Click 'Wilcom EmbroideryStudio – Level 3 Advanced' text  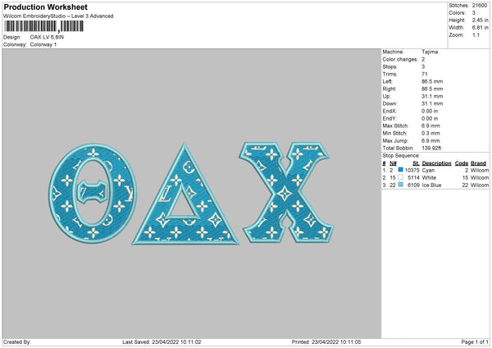coord(58,16)
